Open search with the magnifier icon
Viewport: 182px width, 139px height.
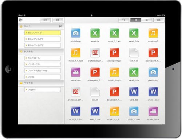(x=60, y=26)
